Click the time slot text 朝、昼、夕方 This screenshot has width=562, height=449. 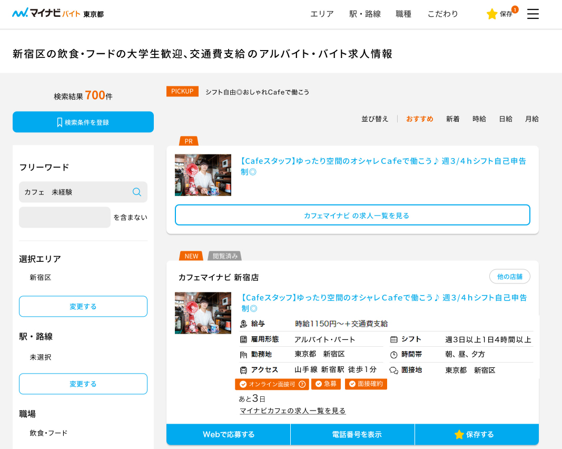(x=465, y=354)
